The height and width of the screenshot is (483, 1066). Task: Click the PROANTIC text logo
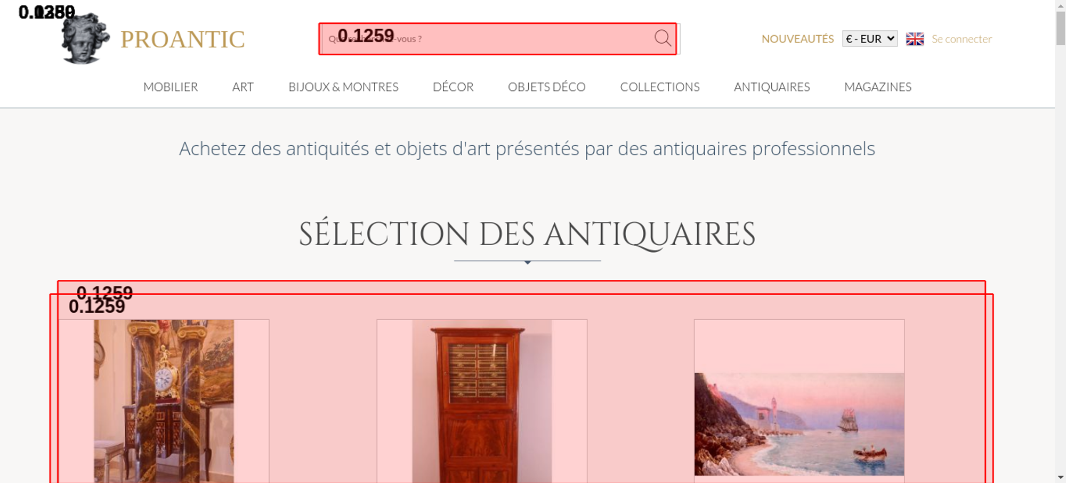coord(182,39)
